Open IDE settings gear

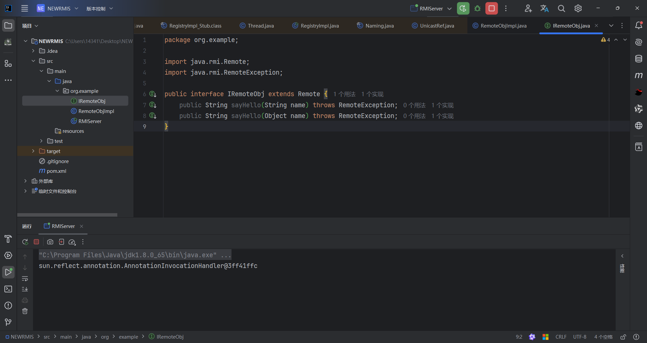coord(578,8)
